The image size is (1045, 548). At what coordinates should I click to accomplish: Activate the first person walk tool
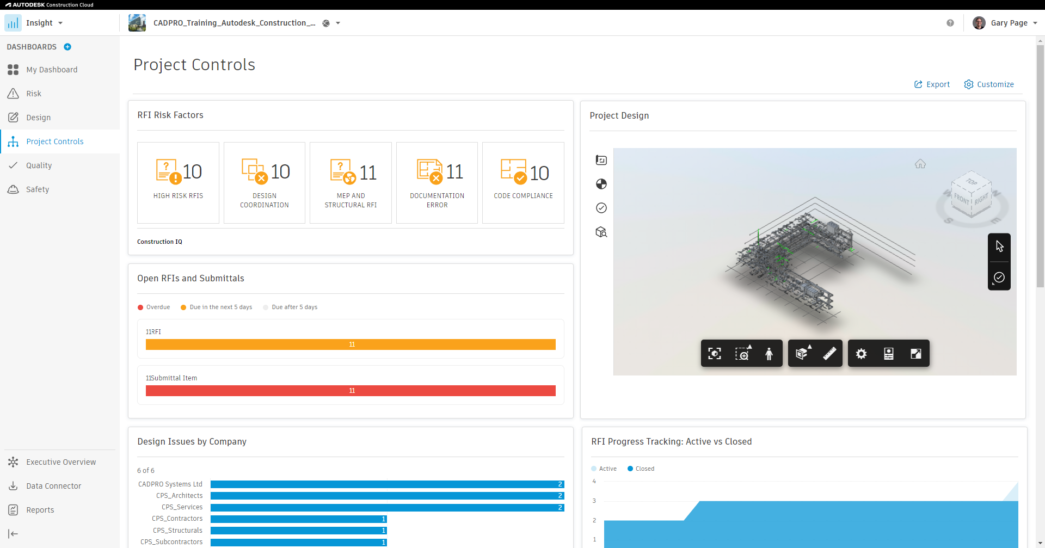(769, 354)
